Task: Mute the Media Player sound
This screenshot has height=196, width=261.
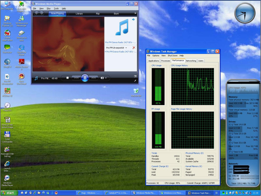Action: click(x=102, y=78)
